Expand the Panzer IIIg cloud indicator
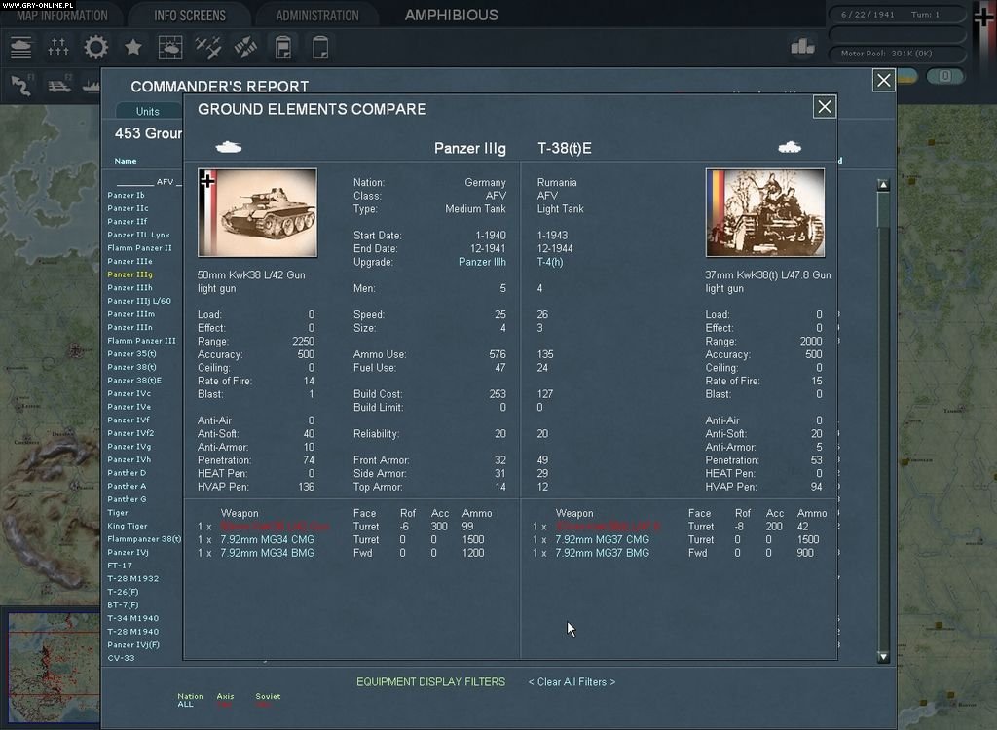The height and width of the screenshot is (730, 997). click(229, 145)
